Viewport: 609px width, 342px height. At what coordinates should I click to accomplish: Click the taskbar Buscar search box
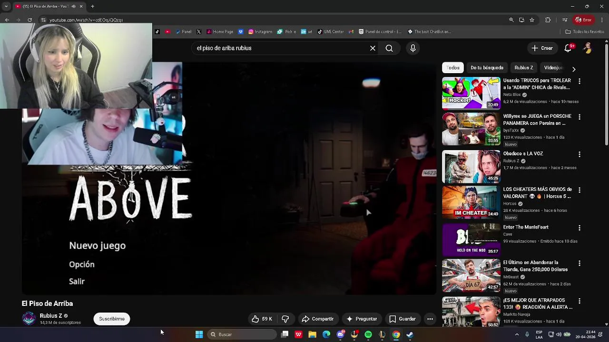242,334
